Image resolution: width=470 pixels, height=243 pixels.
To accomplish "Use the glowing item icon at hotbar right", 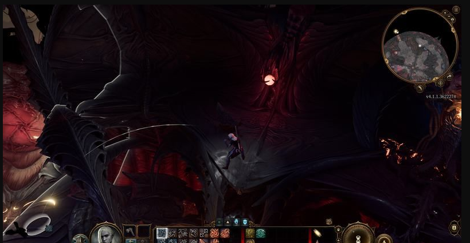I will (x=318, y=233).
